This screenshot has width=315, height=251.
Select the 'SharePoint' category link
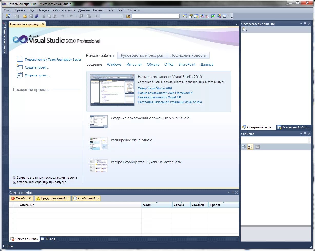point(187,65)
